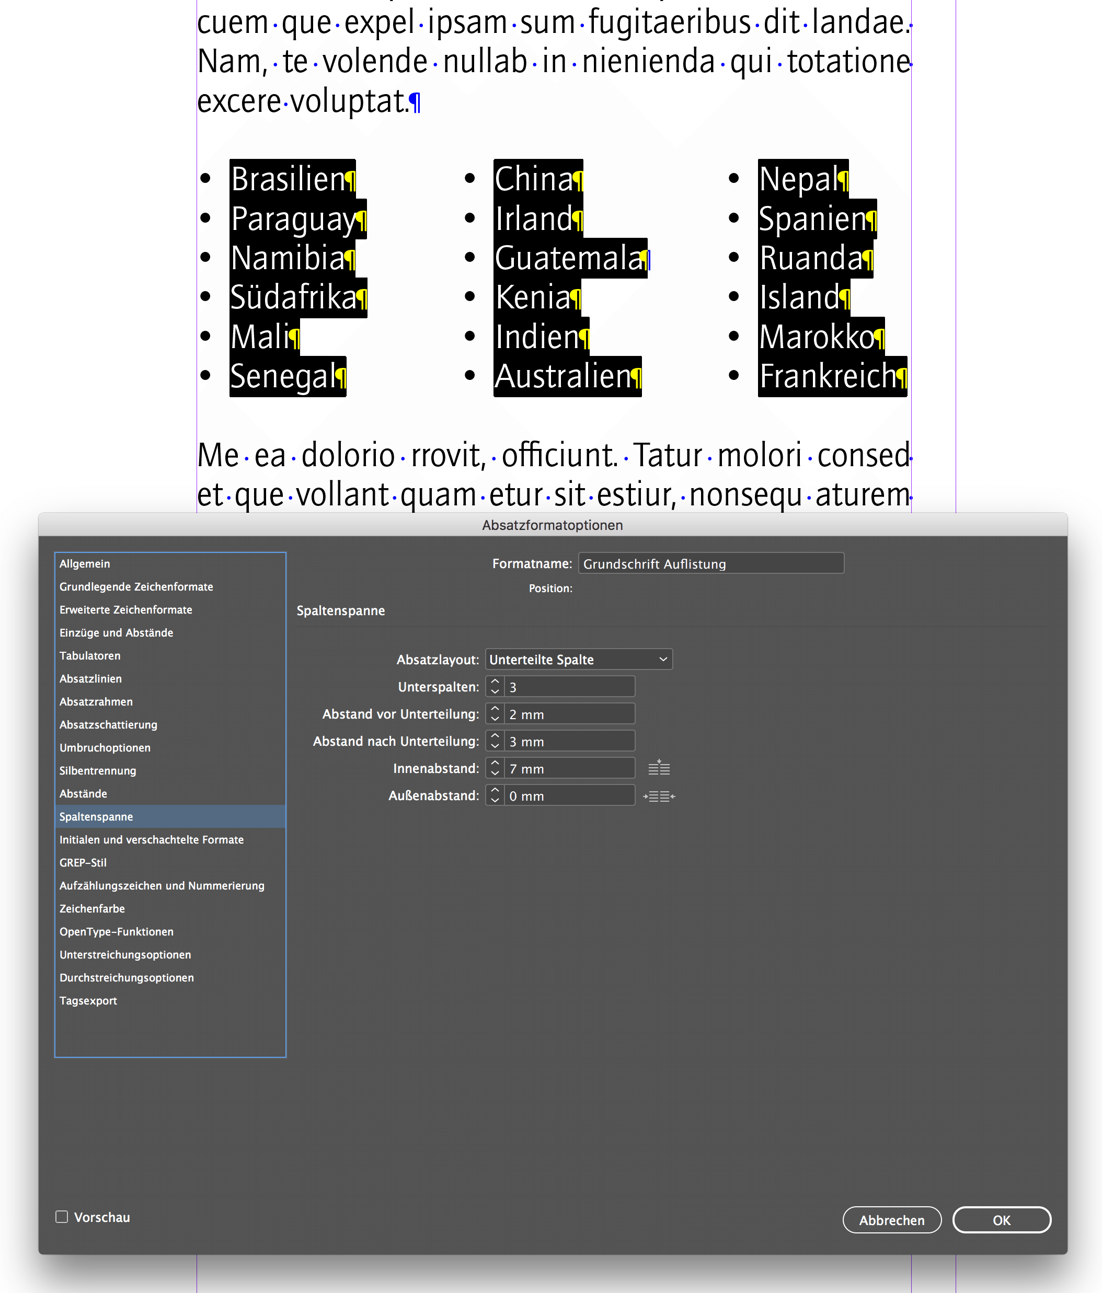The width and height of the screenshot is (1102, 1293).
Task: Increase Unterspalten with stepper up arrow
Action: pyautogui.click(x=495, y=682)
